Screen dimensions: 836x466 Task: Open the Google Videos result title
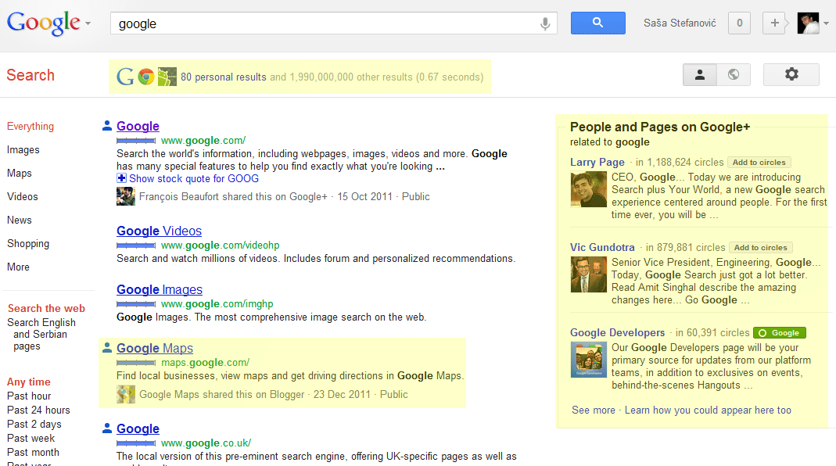point(160,231)
